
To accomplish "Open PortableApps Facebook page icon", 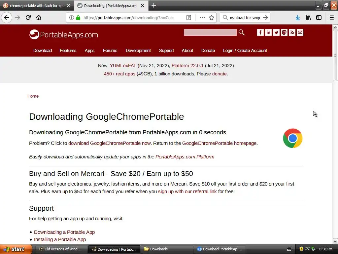I will [x=260, y=32].
